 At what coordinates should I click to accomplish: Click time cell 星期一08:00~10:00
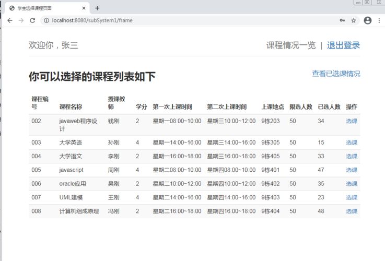[x=177, y=121]
